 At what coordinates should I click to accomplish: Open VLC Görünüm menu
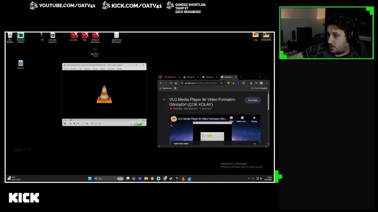click(x=111, y=69)
